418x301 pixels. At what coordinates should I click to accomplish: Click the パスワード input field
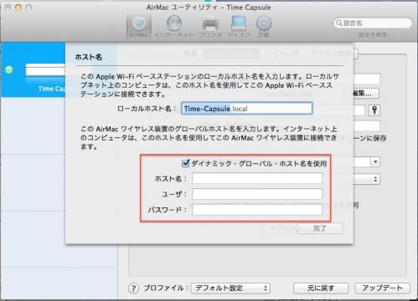257,210
